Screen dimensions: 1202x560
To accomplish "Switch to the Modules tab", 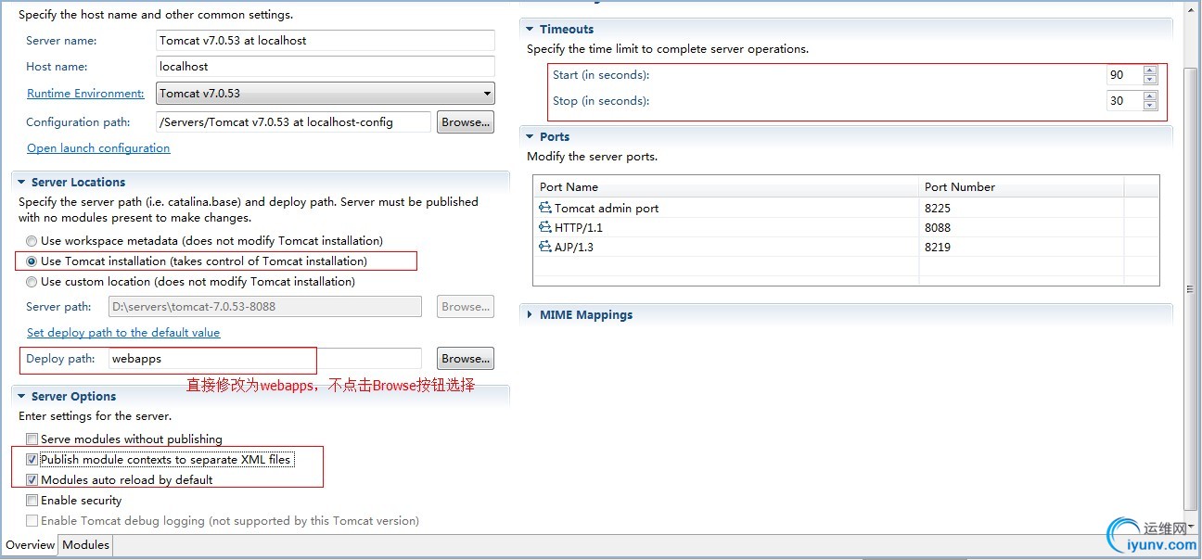I will click(x=85, y=545).
